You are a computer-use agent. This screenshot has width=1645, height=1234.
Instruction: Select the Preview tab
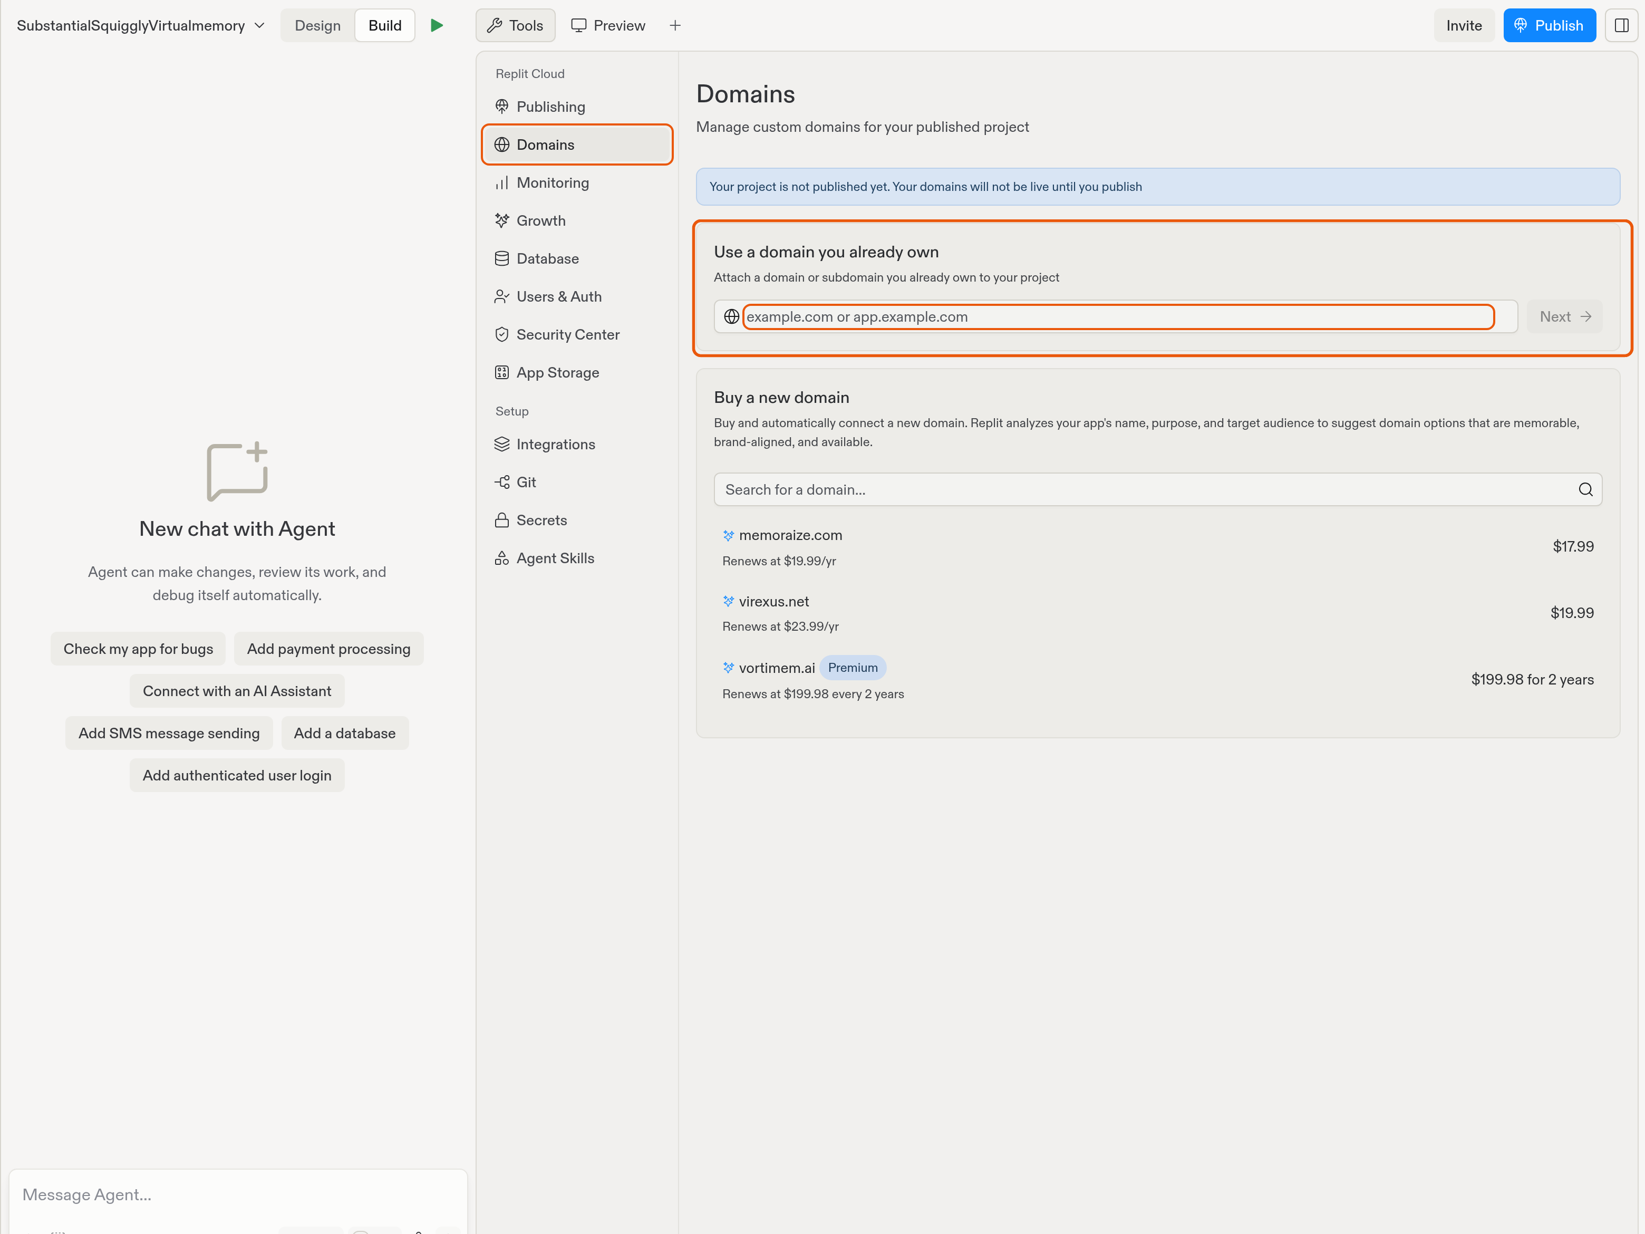point(608,25)
